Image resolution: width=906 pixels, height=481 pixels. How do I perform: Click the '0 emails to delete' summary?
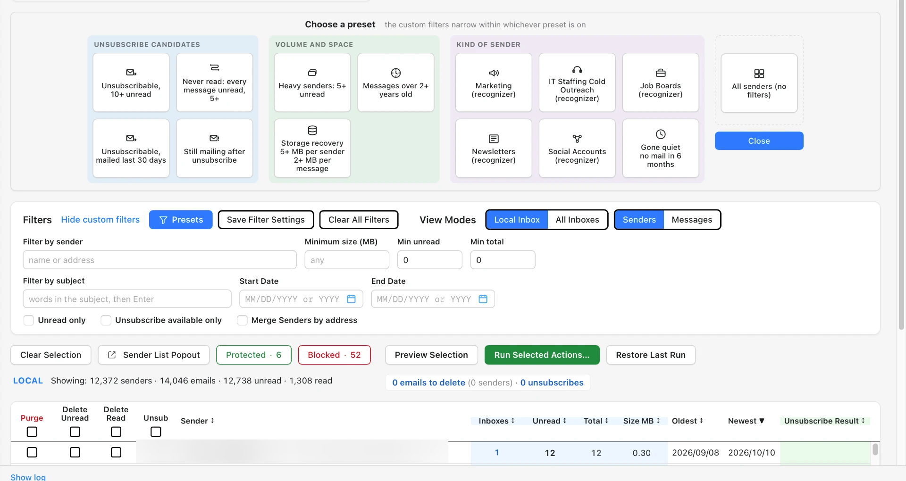pyautogui.click(x=428, y=382)
